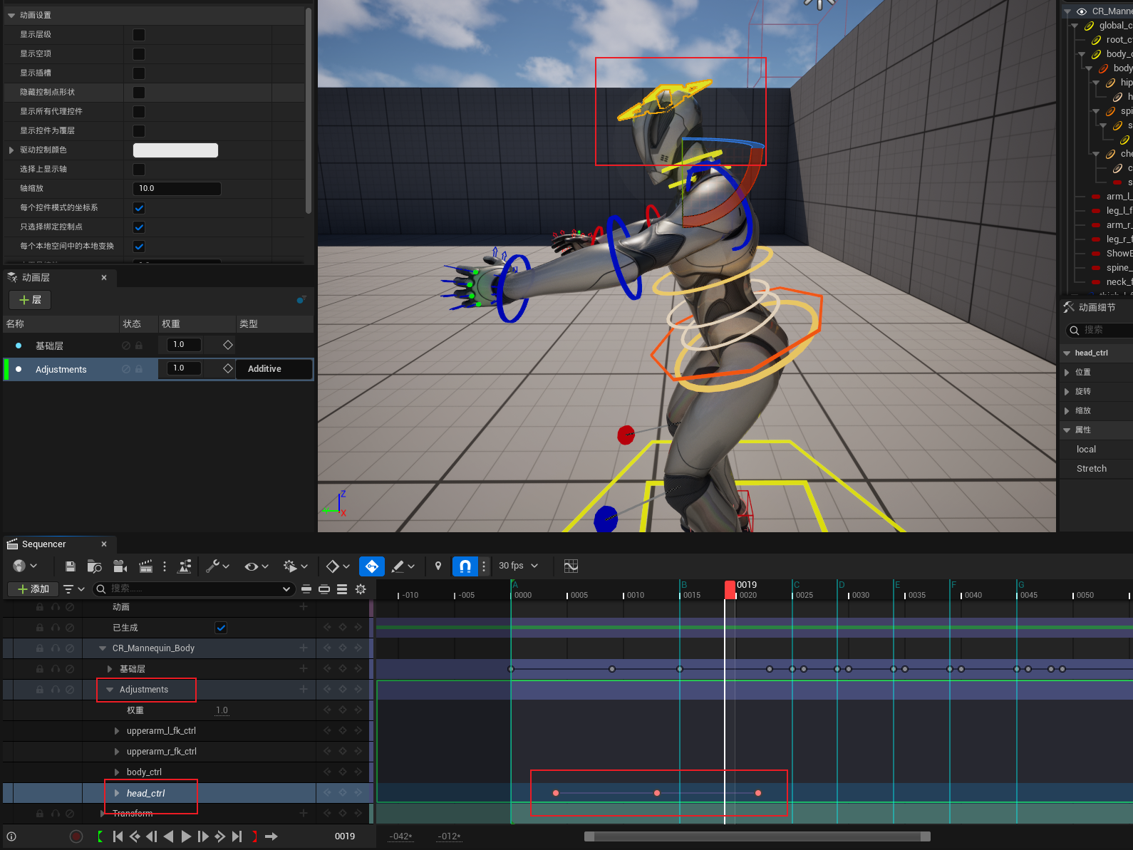Step forward one frame
Viewport: 1133px width, 850px height.
(x=203, y=836)
